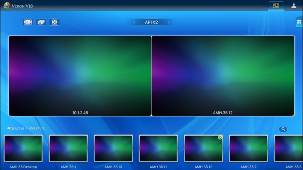Click the 10.1.2.45 window label text
The width and height of the screenshot is (303, 170).
pos(80,113)
